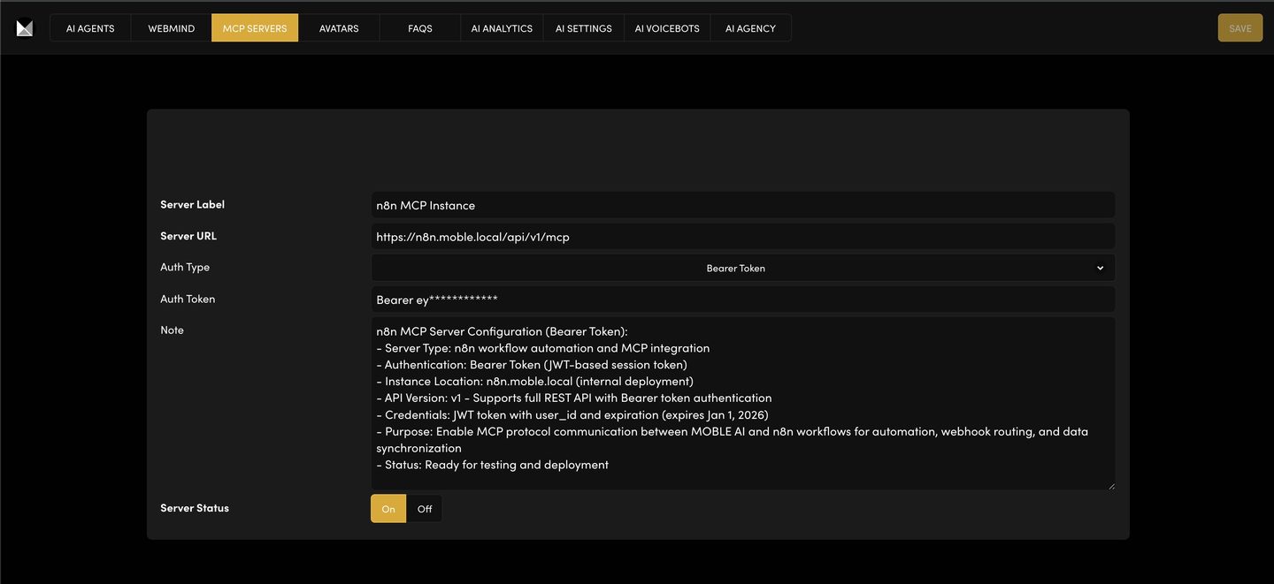Select the MCP Servers tab
Image resolution: width=1274 pixels, height=584 pixels.
coord(255,28)
